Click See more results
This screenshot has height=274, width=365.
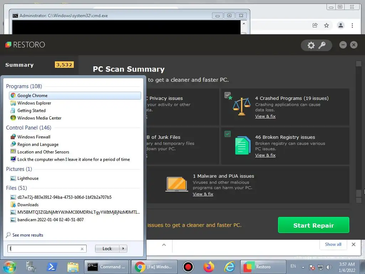coord(28,235)
